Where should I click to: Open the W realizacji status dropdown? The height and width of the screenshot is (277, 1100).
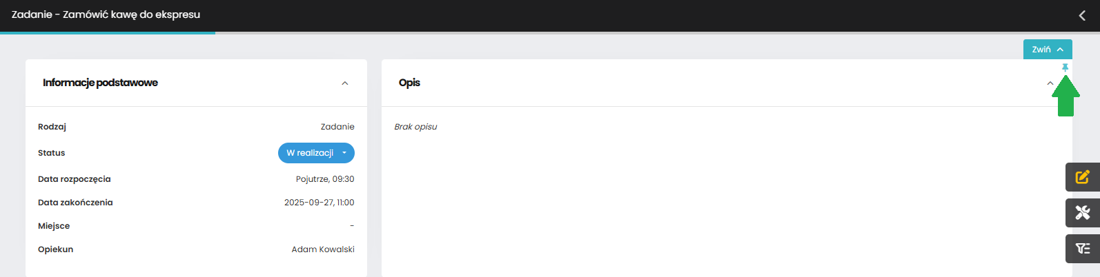click(x=316, y=153)
